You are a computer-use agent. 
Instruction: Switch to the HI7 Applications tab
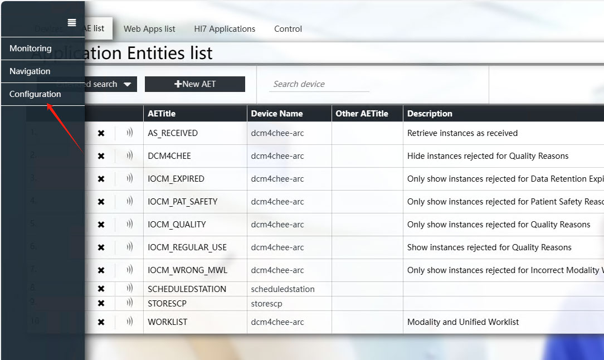point(225,29)
